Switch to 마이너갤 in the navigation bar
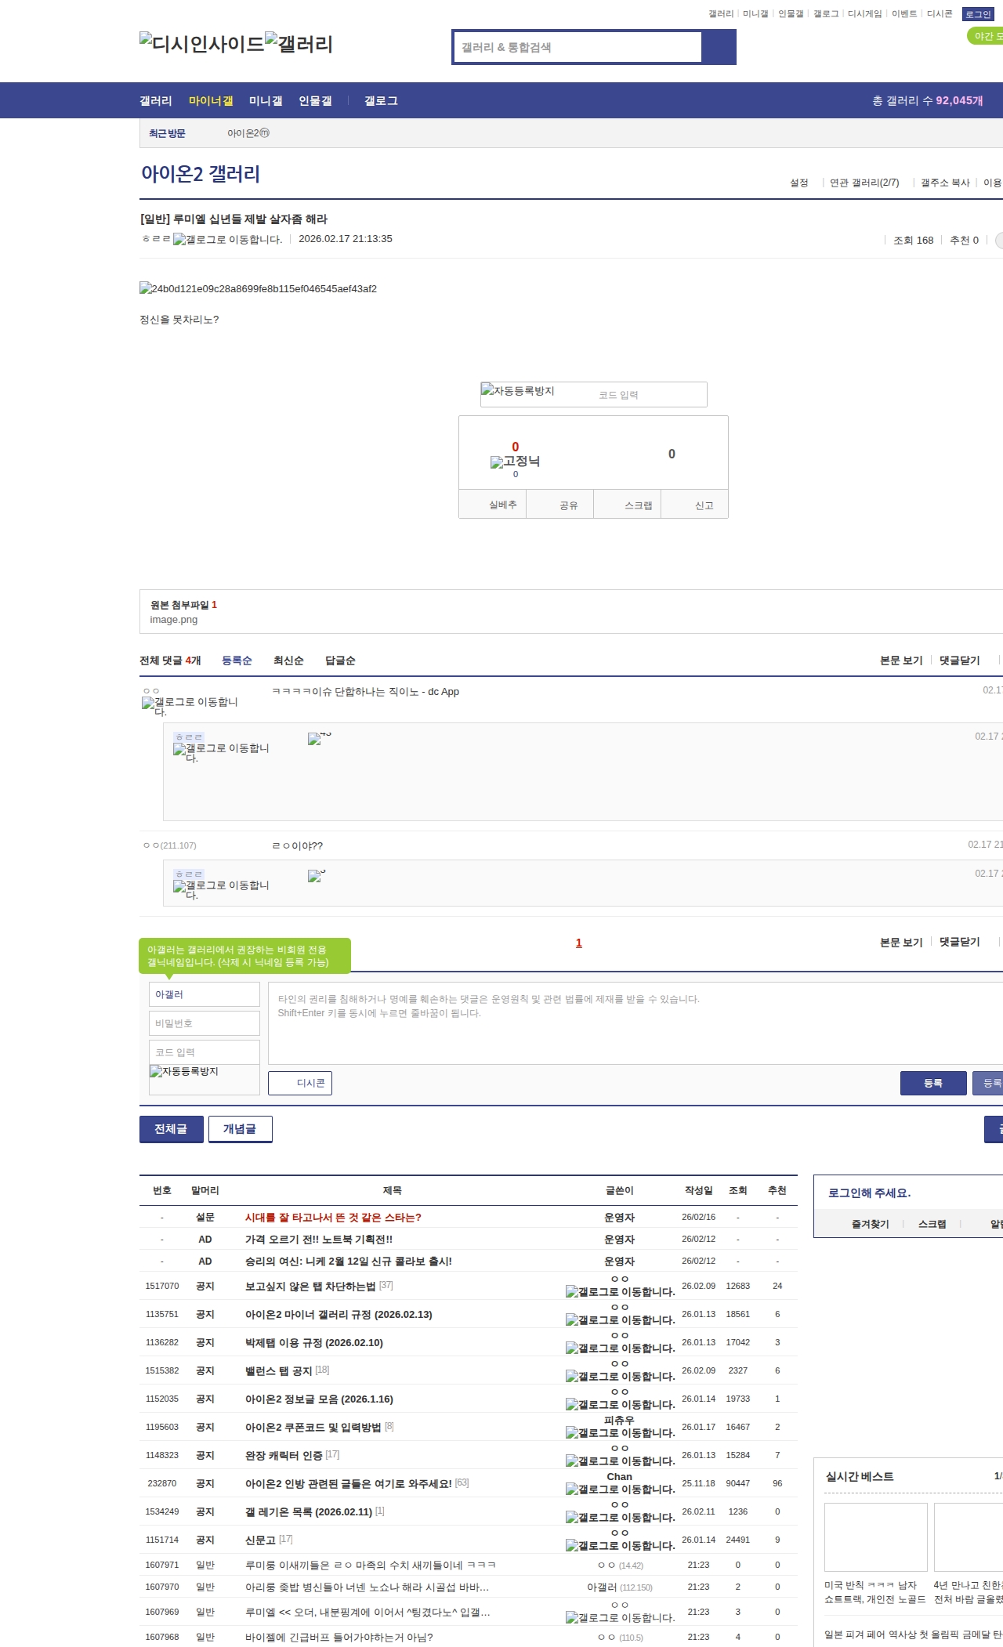The height and width of the screenshot is (1647, 1003). click(x=210, y=101)
